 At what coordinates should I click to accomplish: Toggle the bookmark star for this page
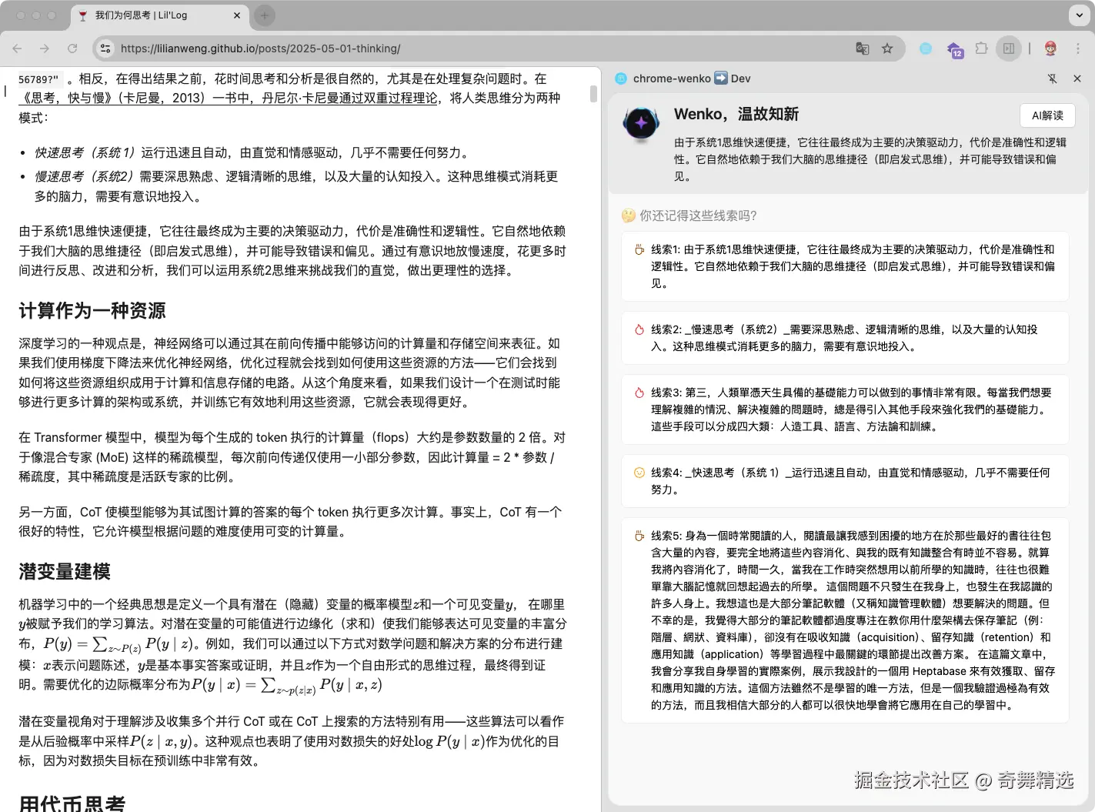888,48
